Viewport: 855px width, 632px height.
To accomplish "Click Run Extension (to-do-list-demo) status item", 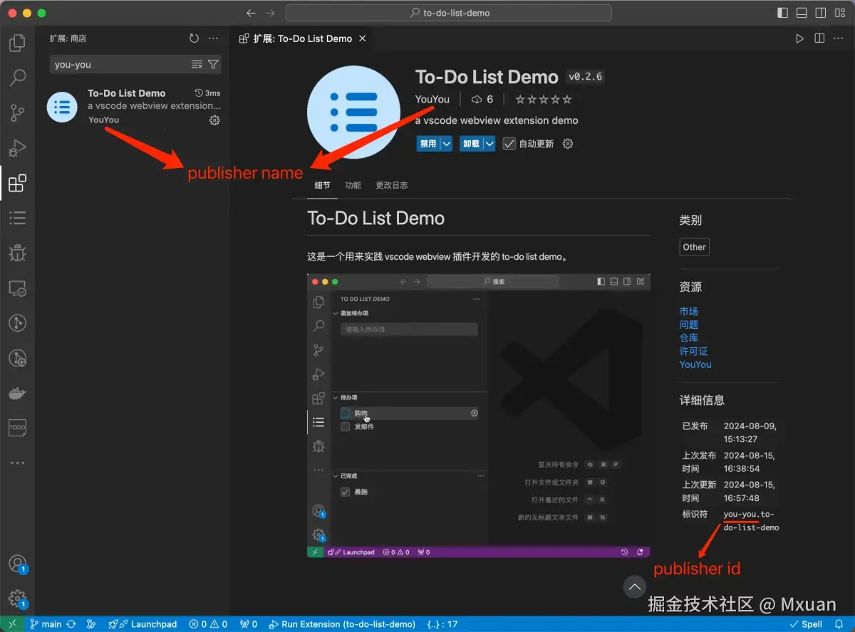I will (x=342, y=624).
